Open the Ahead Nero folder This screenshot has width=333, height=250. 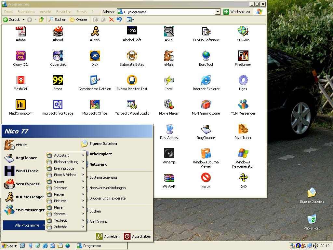click(x=58, y=31)
